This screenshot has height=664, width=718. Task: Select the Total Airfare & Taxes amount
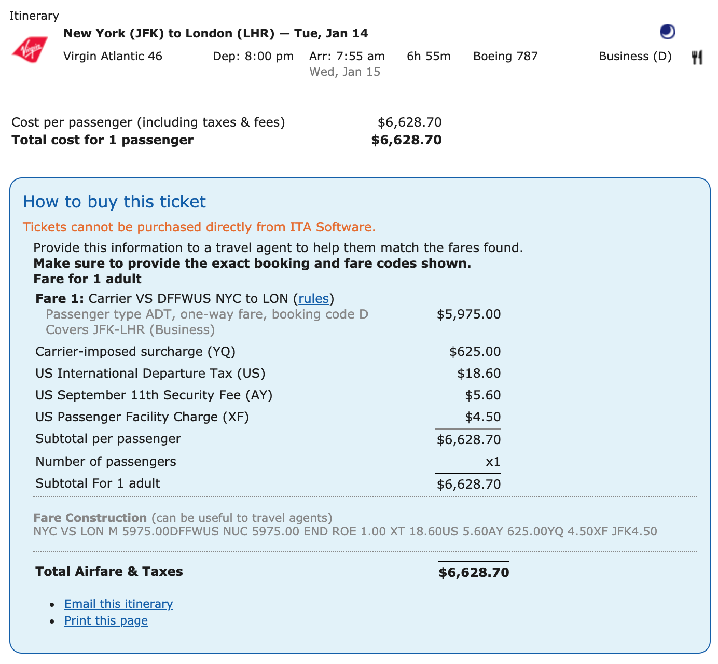[x=474, y=572]
